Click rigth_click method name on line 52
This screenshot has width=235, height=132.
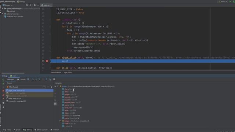(69, 58)
